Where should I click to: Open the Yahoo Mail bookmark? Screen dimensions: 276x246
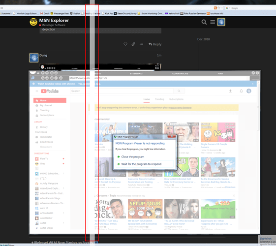pos(172,14)
